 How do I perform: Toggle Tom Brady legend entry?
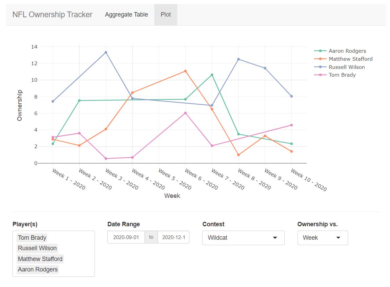coord(335,75)
